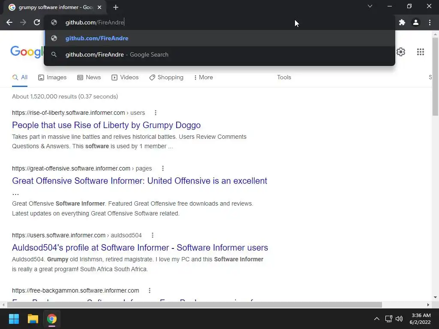Open the network status tray icon

coord(388,319)
